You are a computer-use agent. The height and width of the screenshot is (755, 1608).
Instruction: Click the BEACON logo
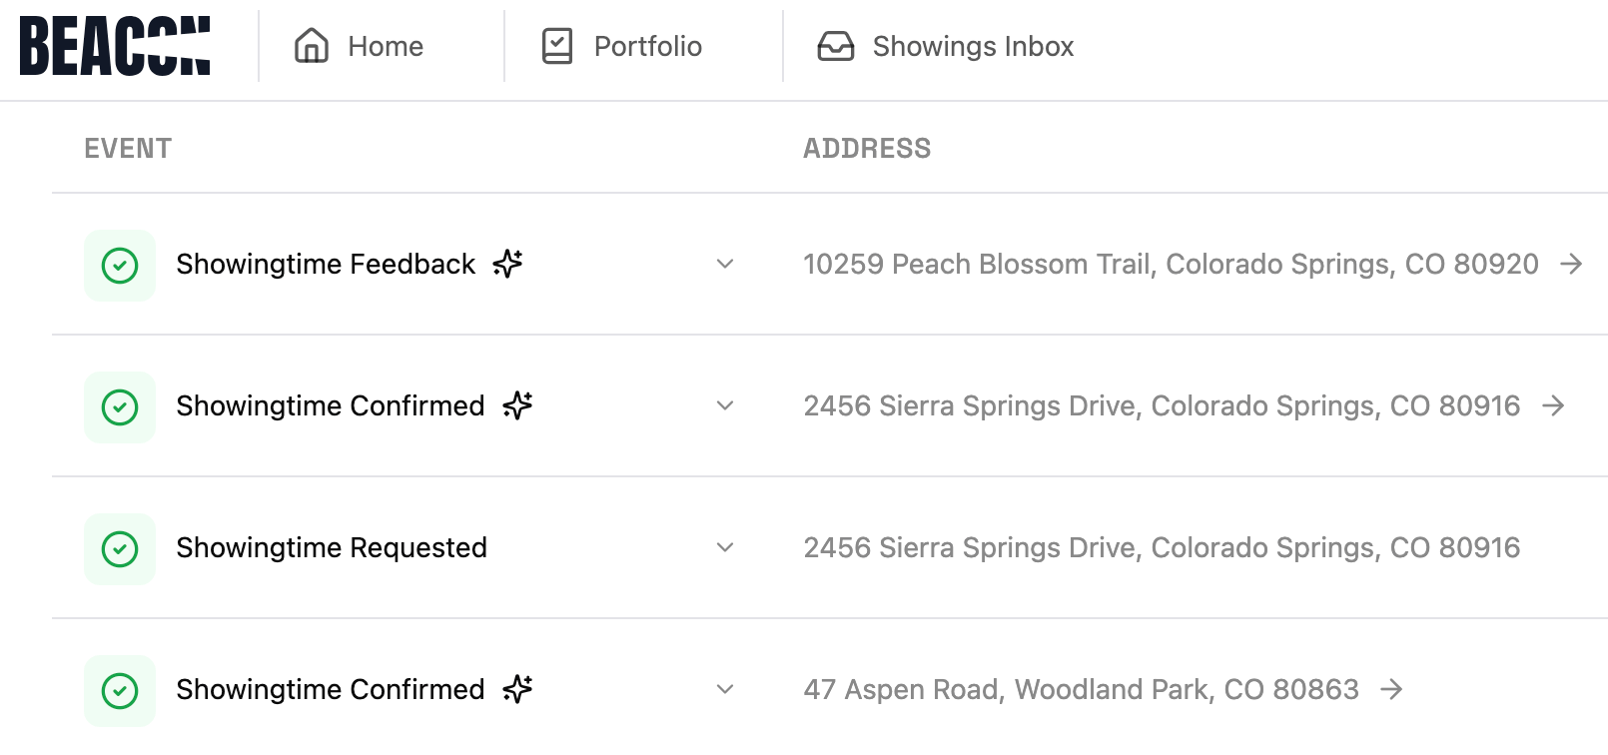(115, 45)
